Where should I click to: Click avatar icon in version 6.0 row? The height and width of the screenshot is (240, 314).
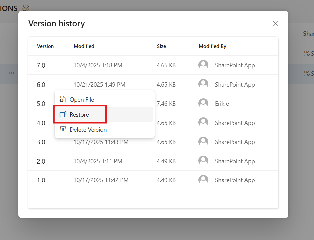coord(203,84)
